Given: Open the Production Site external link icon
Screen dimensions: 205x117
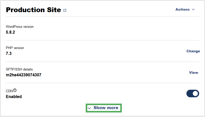Looking at the screenshot, I should coord(65,10).
